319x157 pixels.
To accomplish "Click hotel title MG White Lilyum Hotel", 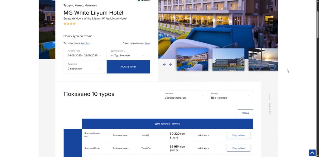I will [93, 13].
